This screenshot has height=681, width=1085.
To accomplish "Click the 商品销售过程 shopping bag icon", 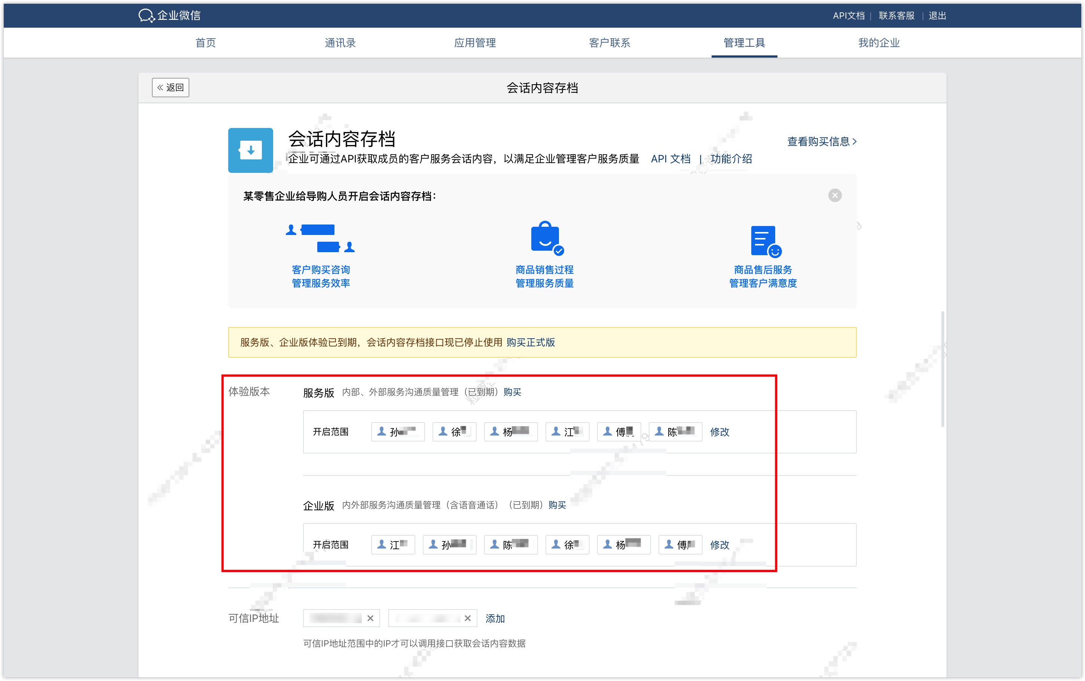I will 547,238.
